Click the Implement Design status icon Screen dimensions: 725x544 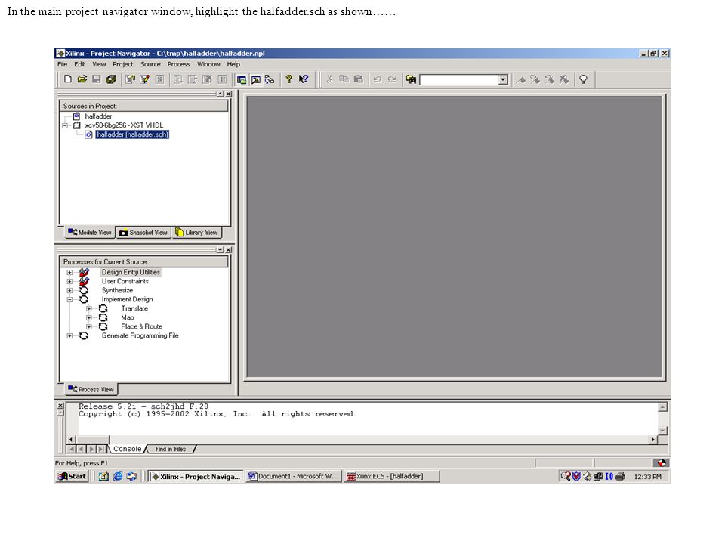coord(84,299)
